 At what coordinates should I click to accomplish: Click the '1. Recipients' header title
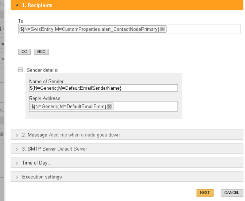tap(36, 5)
